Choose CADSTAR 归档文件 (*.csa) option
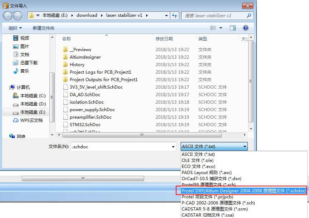 244,215
